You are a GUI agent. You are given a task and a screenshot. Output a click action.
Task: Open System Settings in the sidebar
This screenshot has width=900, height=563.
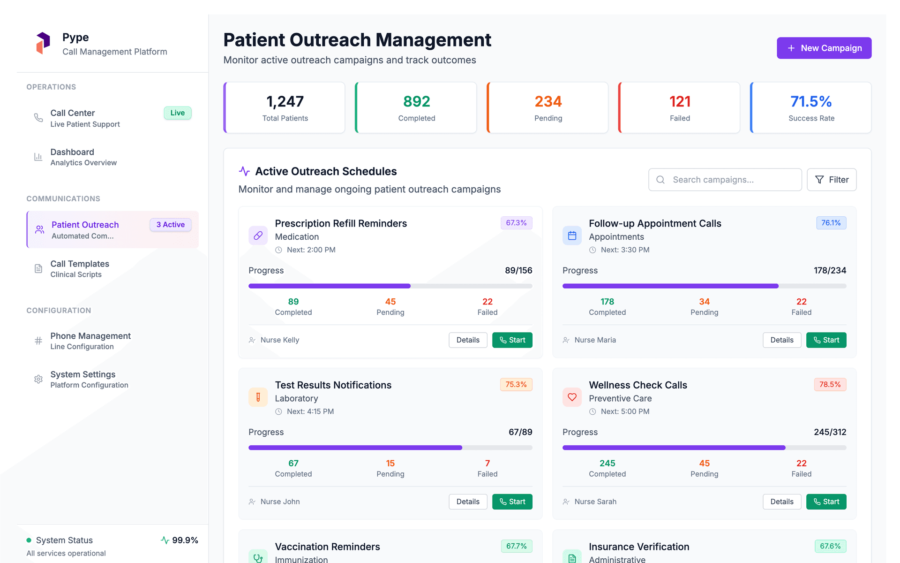[x=112, y=379]
